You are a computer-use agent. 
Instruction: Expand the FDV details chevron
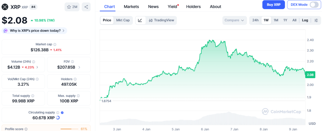tap(79, 67)
